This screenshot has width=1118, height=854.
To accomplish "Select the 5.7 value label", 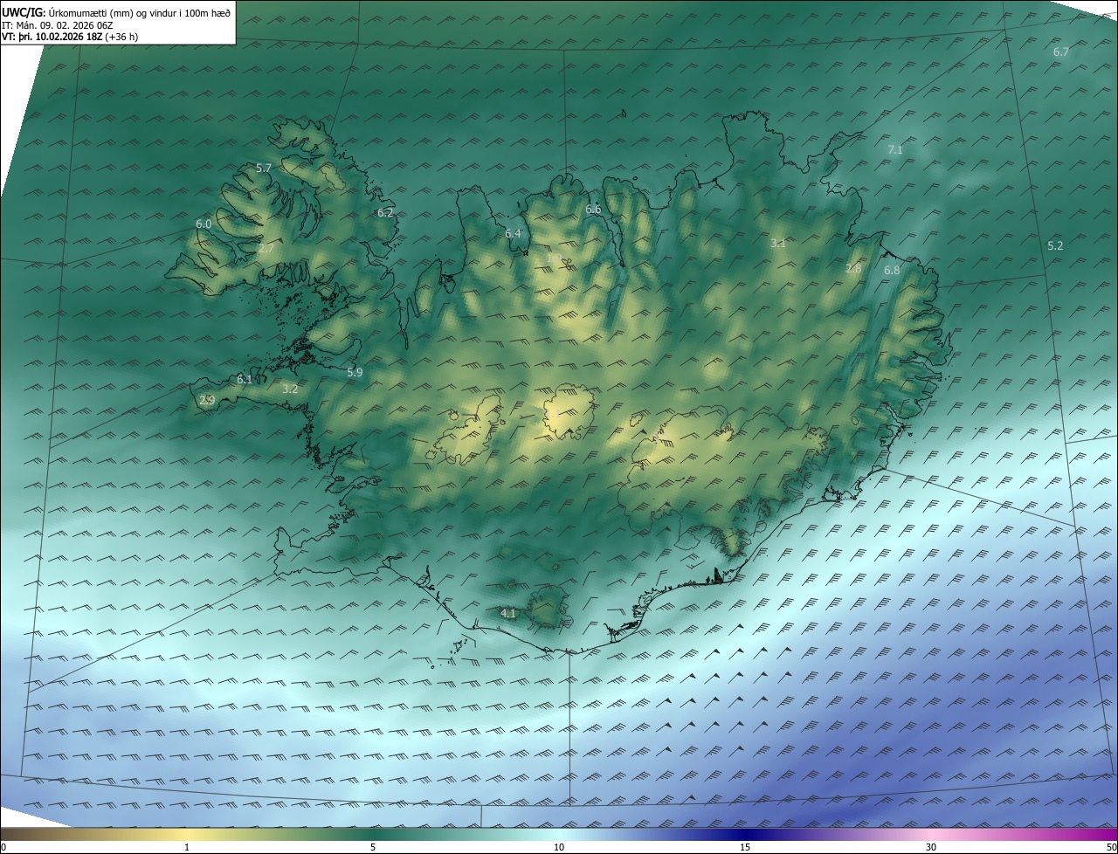I will point(264,169).
